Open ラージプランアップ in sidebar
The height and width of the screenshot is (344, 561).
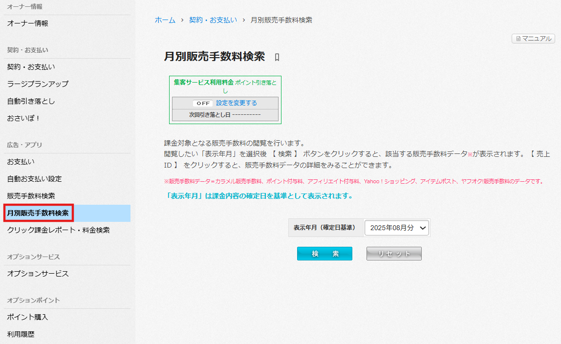click(38, 84)
